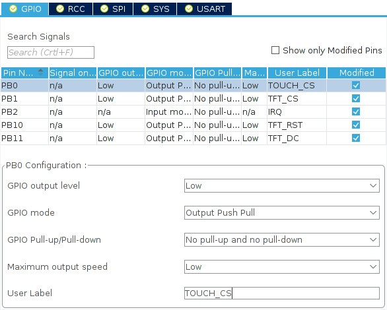Click the USART tab check icon
This screenshot has height=310, width=387.
(189, 9)
